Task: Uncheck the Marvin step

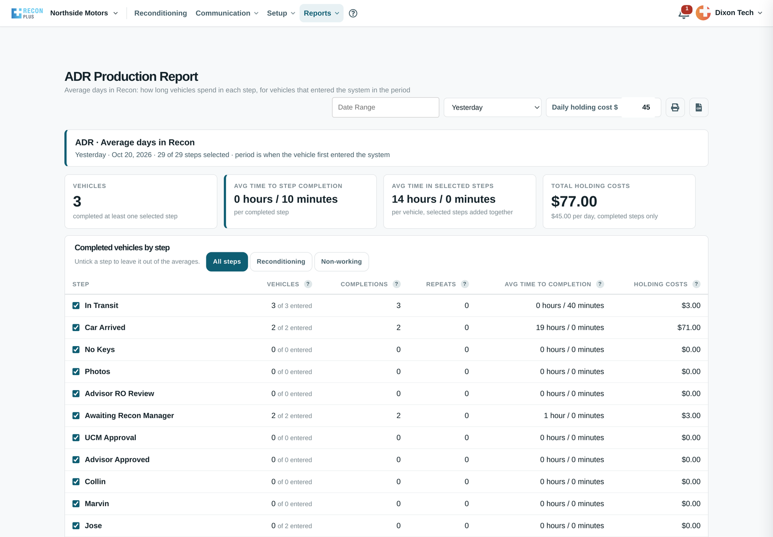Action: pos(76,504)
